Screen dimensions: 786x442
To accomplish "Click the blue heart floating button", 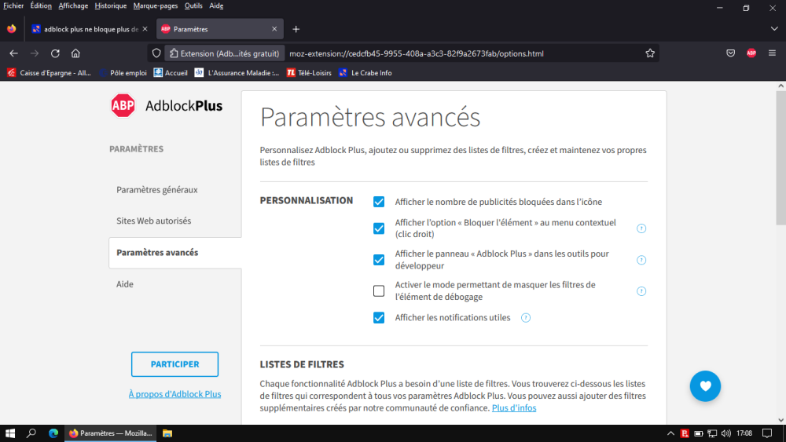I will [705, 385].
